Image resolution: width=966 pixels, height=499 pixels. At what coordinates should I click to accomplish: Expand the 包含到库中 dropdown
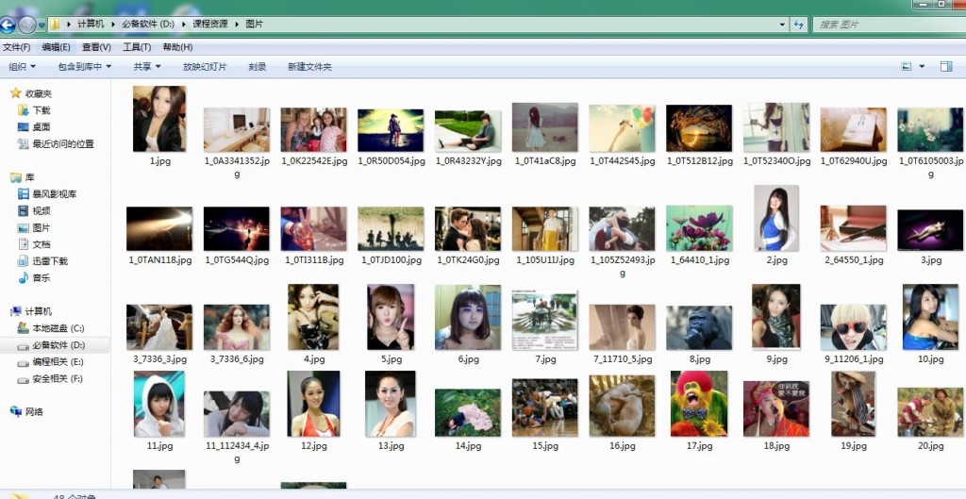tap(85, 67)
